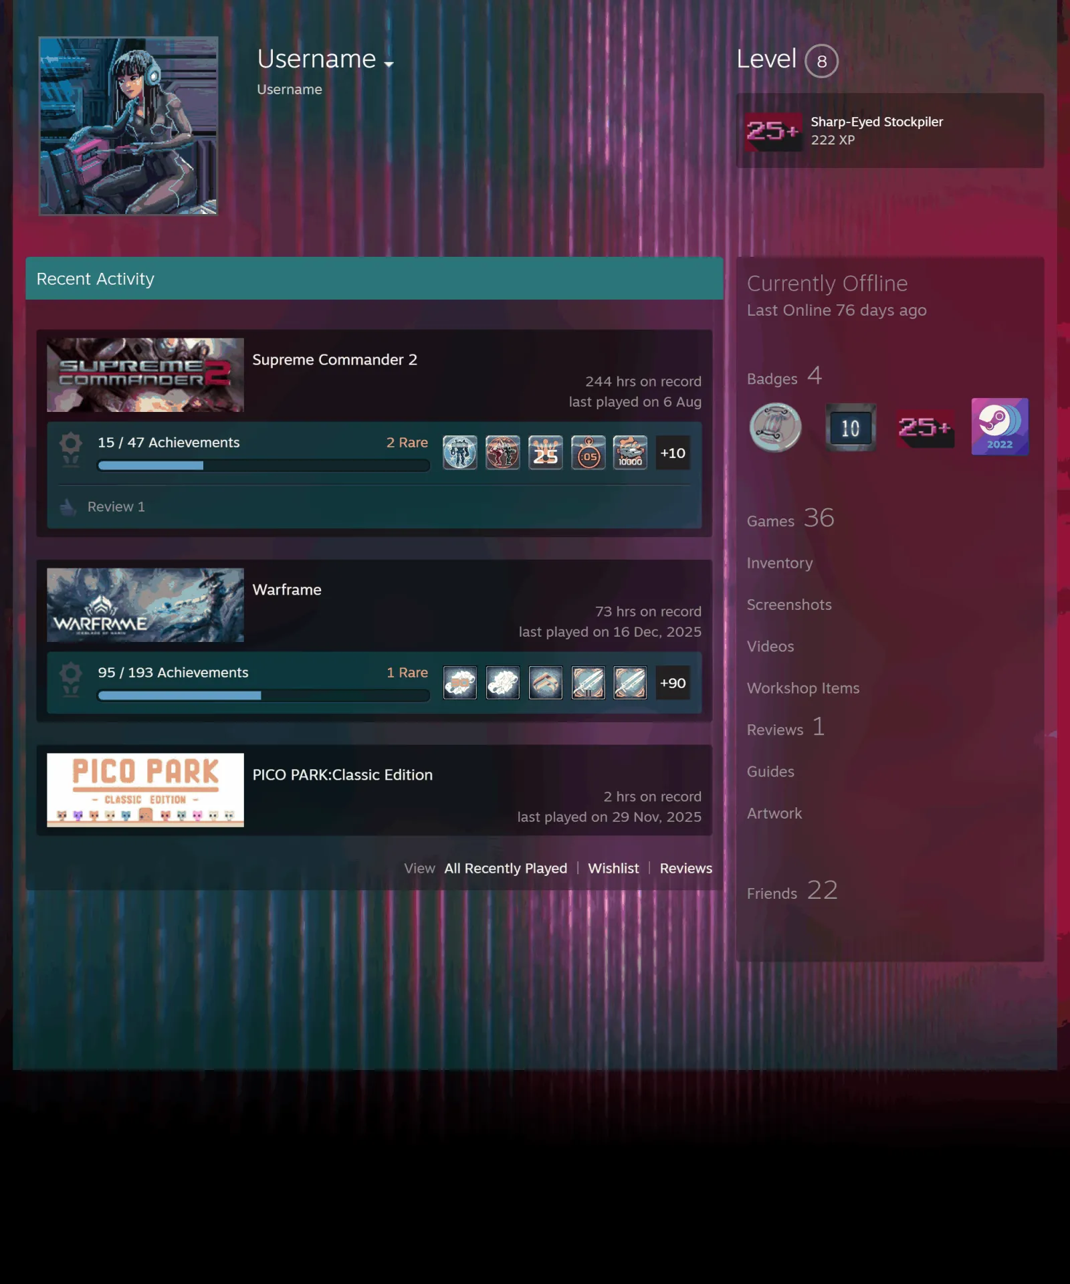Image resolution: width=1070 pixels, height=1284 pixels.
Task: Show +10 more Supreme Commander achievements
Action: click(x=673, y=453)
